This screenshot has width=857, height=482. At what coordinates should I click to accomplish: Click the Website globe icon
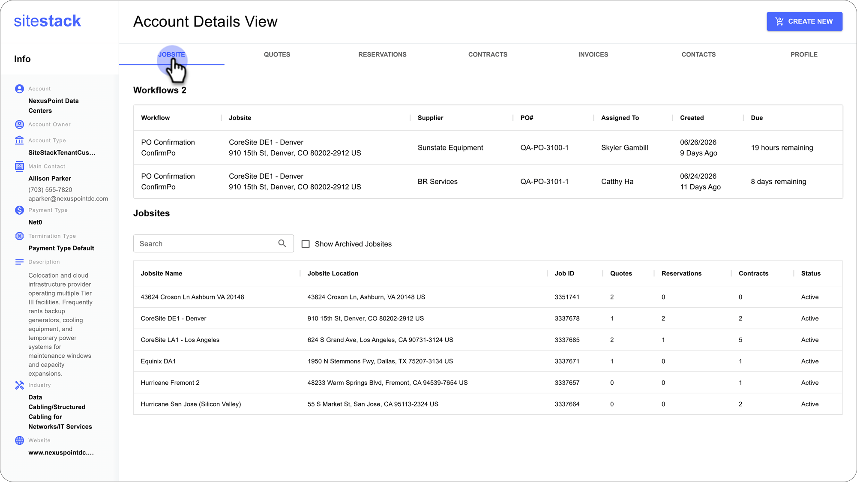19,440
